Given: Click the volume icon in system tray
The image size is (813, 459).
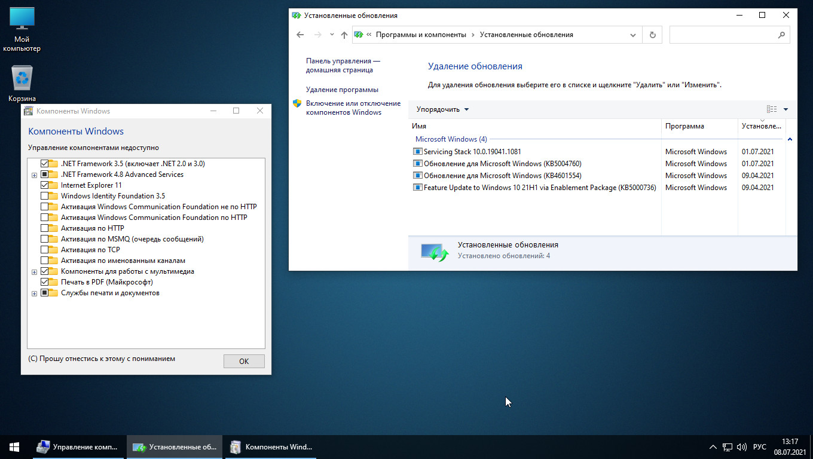Looking at the screenshot, I should [742, 446].
